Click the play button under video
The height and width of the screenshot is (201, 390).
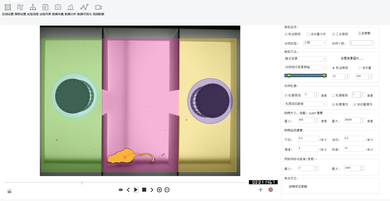pos(136,190)
